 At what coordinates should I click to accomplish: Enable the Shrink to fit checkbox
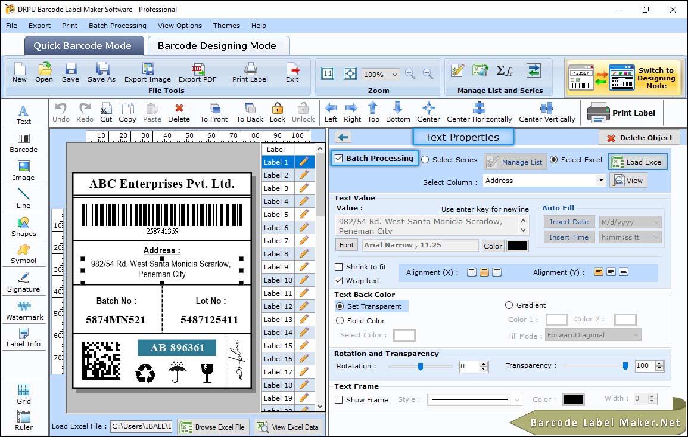coord(339,267)
